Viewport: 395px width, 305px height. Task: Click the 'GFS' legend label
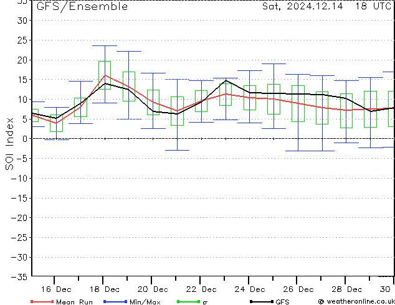(282, 302)
